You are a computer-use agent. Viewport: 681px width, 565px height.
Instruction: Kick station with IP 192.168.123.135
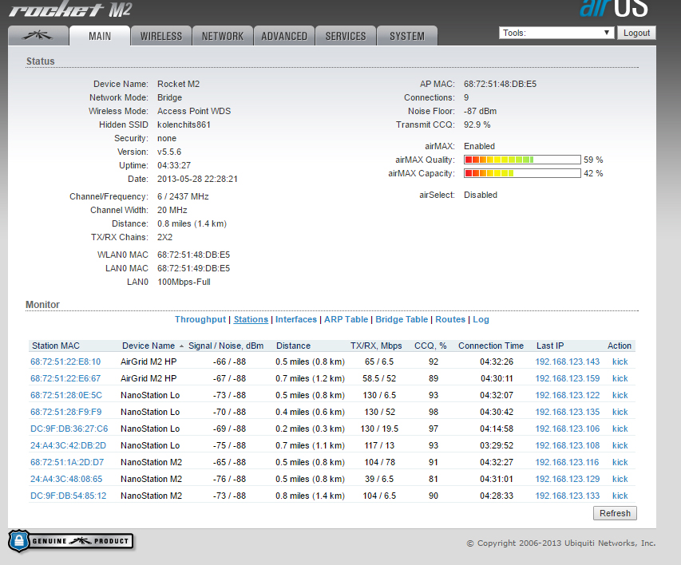click(x=620, y=412)
